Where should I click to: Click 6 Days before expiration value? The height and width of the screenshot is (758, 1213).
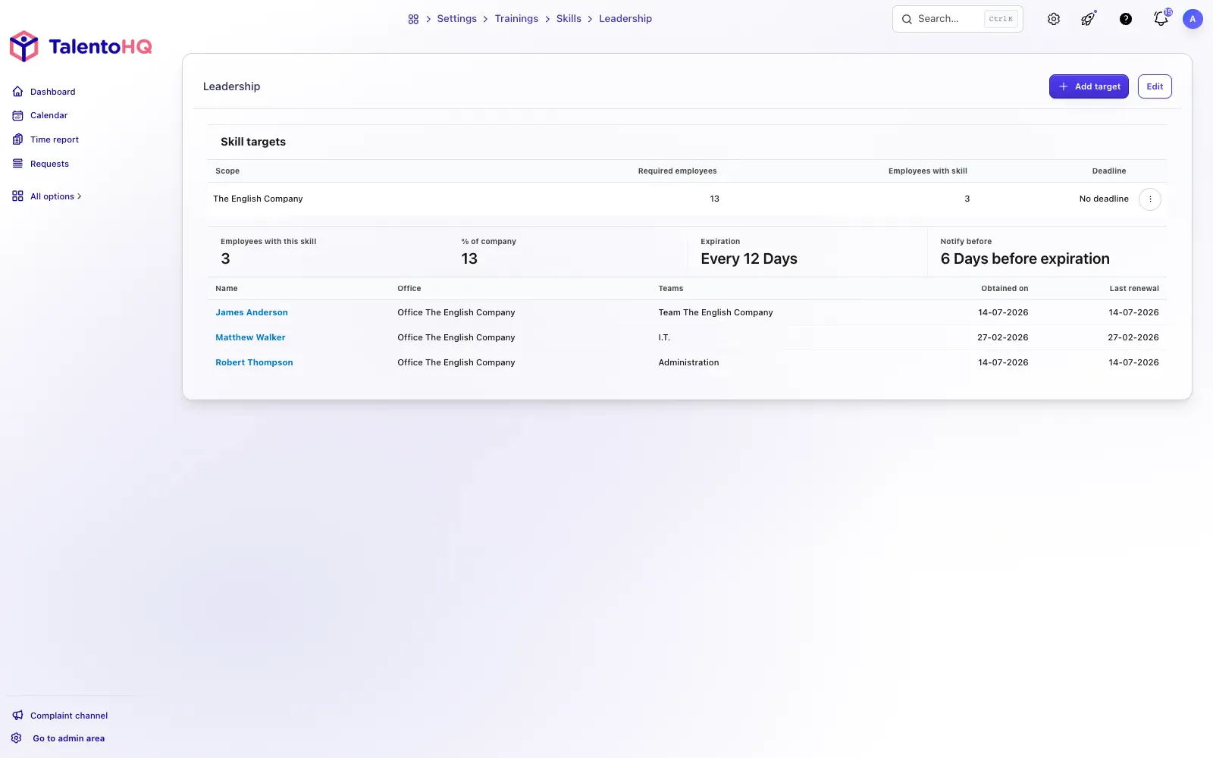click(1025, 258)
